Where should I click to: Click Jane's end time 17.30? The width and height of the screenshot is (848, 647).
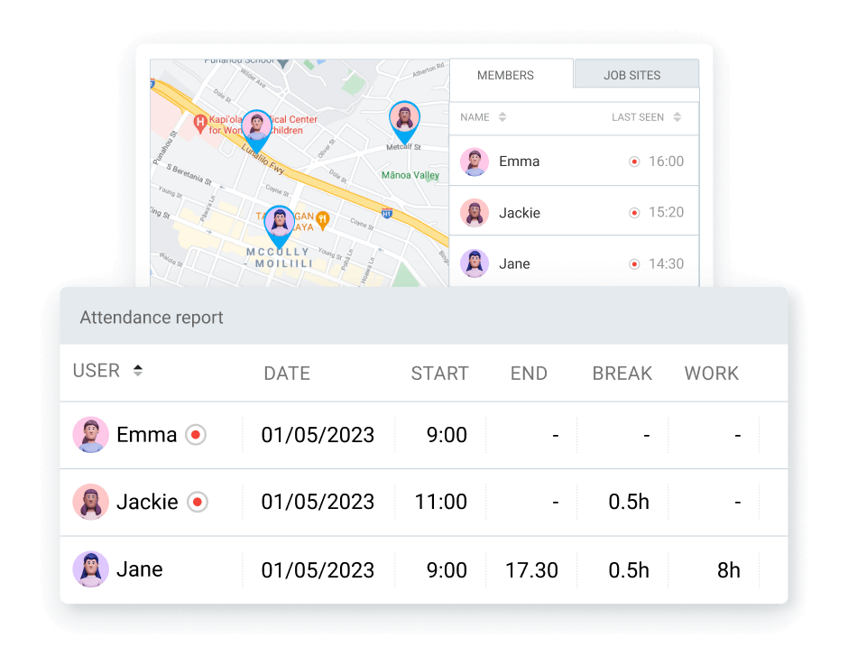(x=531, y=570)
